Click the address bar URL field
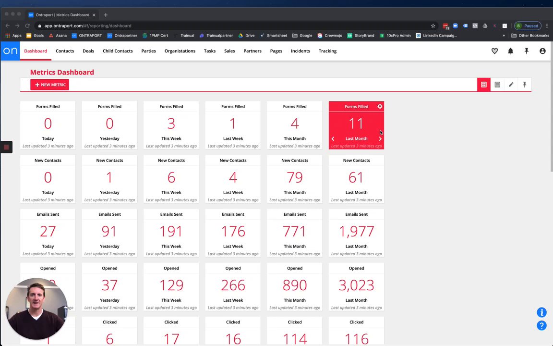The image size is (553, 346). pos(233,26)
